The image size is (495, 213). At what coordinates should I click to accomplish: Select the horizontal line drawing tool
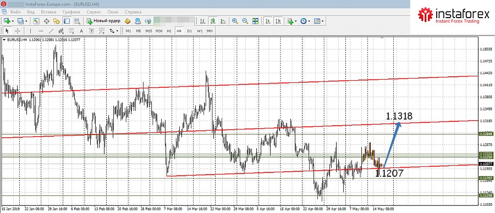[x=41, y=31]
